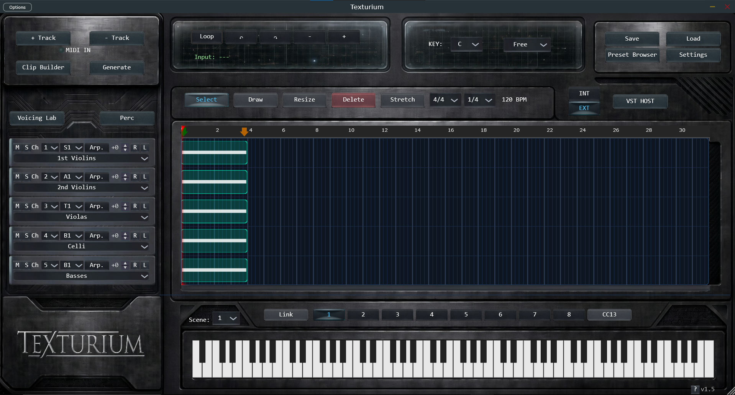Open the 4/4 time signature dropdown
The width and height of the screenshot is (735, 395).
(x=445, y=100)
